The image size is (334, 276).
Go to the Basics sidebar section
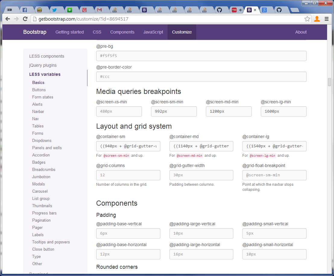(x=38, y=83)
